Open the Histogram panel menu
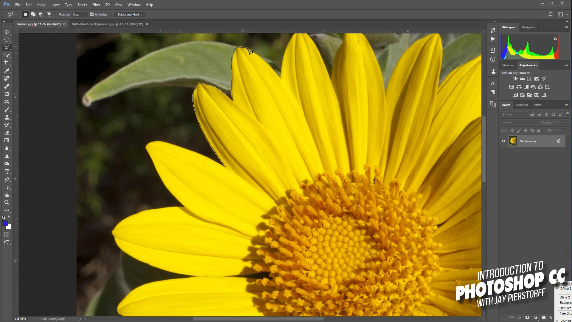The image size is (572, 322). [x=566, y=27]
